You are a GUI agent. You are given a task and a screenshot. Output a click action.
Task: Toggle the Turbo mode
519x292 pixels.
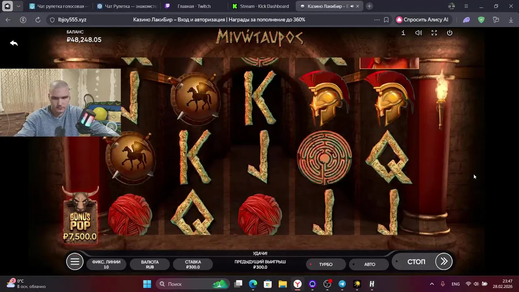pos(326,264)
